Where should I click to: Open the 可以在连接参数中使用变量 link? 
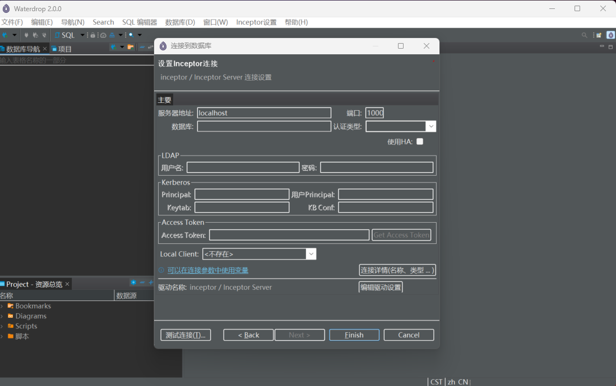[208, 270]
